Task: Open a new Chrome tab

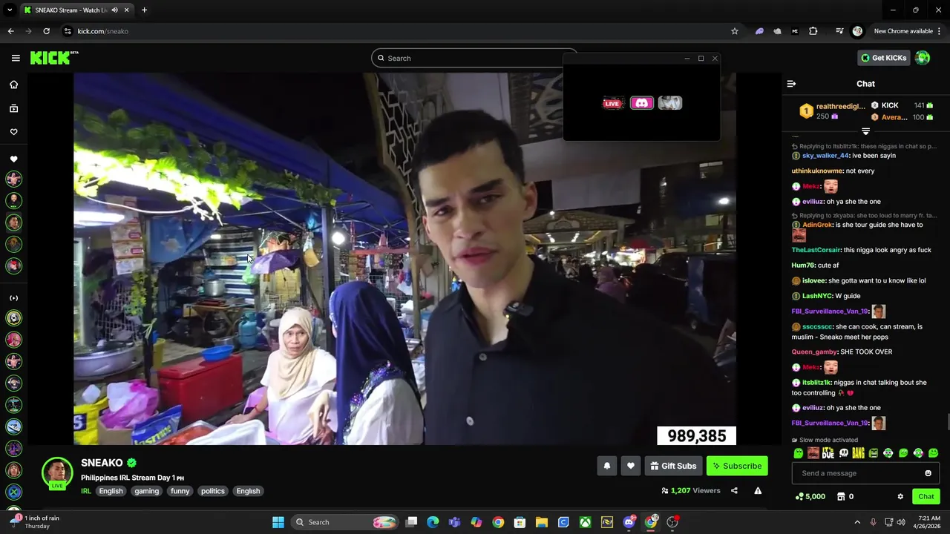Action: (x=144, y=10)
